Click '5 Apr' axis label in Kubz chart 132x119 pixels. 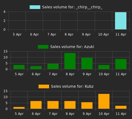point(19,114)
